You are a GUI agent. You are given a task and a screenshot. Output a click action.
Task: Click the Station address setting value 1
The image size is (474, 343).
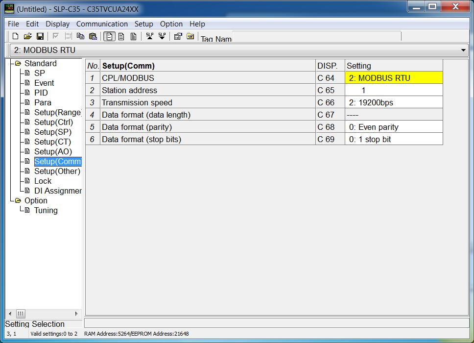394,90
